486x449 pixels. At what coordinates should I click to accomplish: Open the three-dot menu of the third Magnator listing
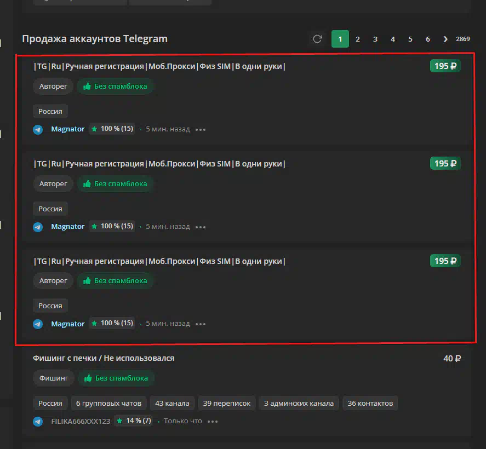click(x=201, y=324)
